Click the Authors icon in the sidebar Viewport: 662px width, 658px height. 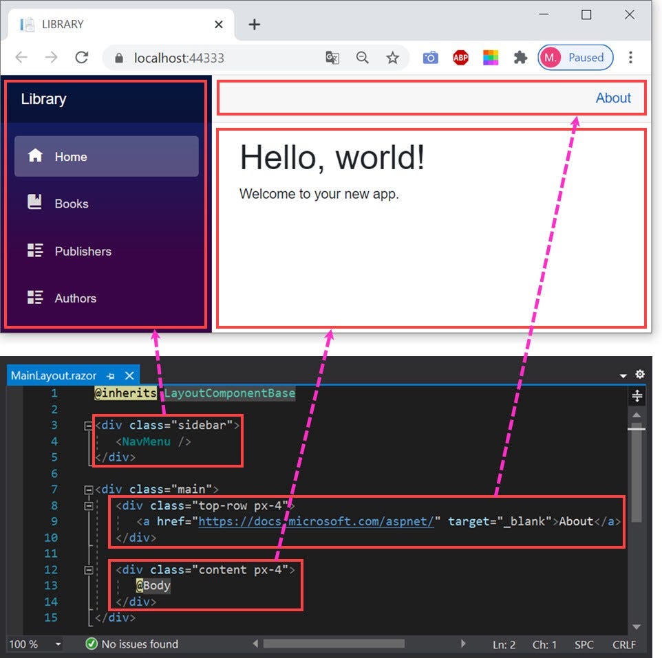coord(34,297)
